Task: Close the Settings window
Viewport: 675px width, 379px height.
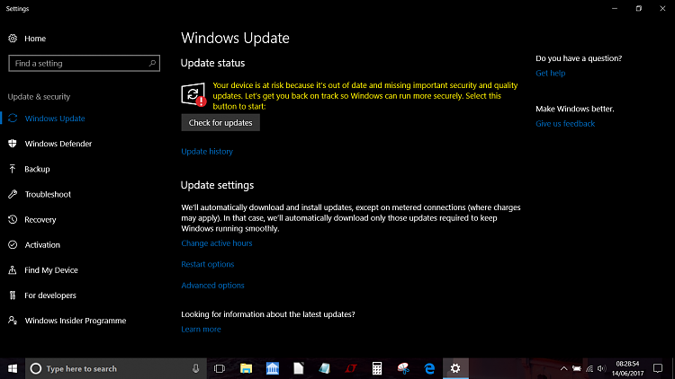Action: [x=663, y=9]
